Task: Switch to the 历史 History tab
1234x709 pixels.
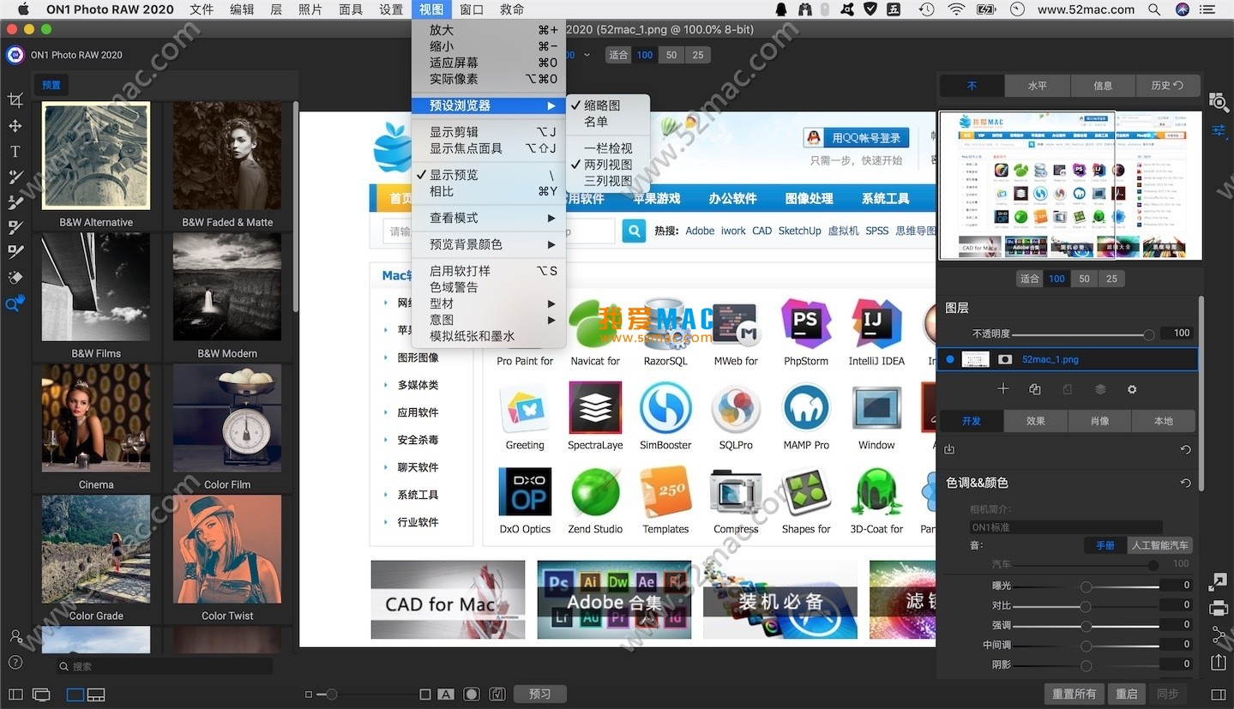Action: click(1167, 86)
